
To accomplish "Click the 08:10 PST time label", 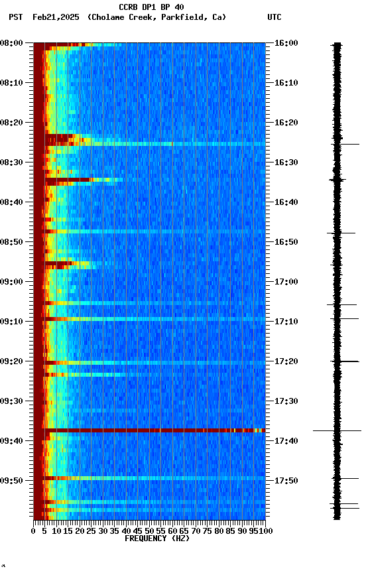I will click(x=11, y=83).
